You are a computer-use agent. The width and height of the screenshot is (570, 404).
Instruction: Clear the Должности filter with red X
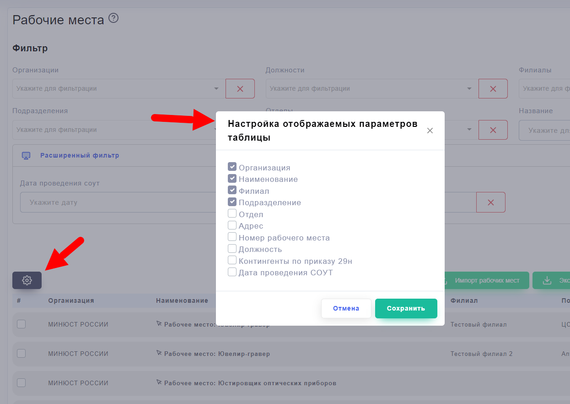493,89
